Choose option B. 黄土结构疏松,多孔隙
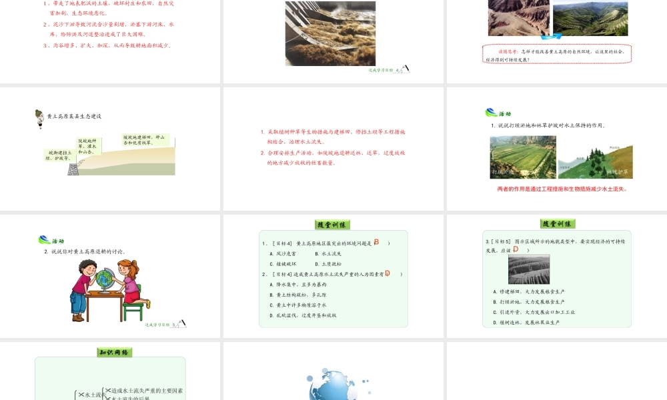667x400 pixels. click(298, 295)
